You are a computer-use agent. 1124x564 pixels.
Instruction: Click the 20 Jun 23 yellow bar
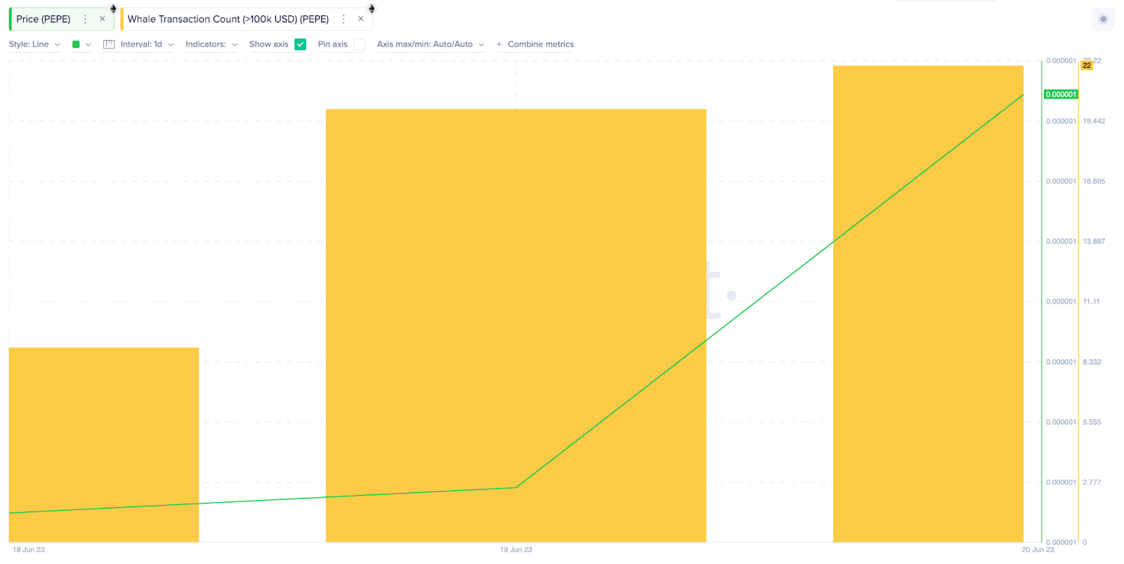[928, 304]
